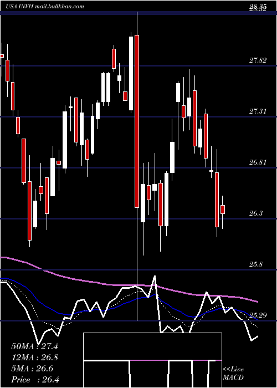Click the '50MA : 27.4' readout
Image resolution: width=277 pixels, height=388 pixels.
click(x=34, y=346)
